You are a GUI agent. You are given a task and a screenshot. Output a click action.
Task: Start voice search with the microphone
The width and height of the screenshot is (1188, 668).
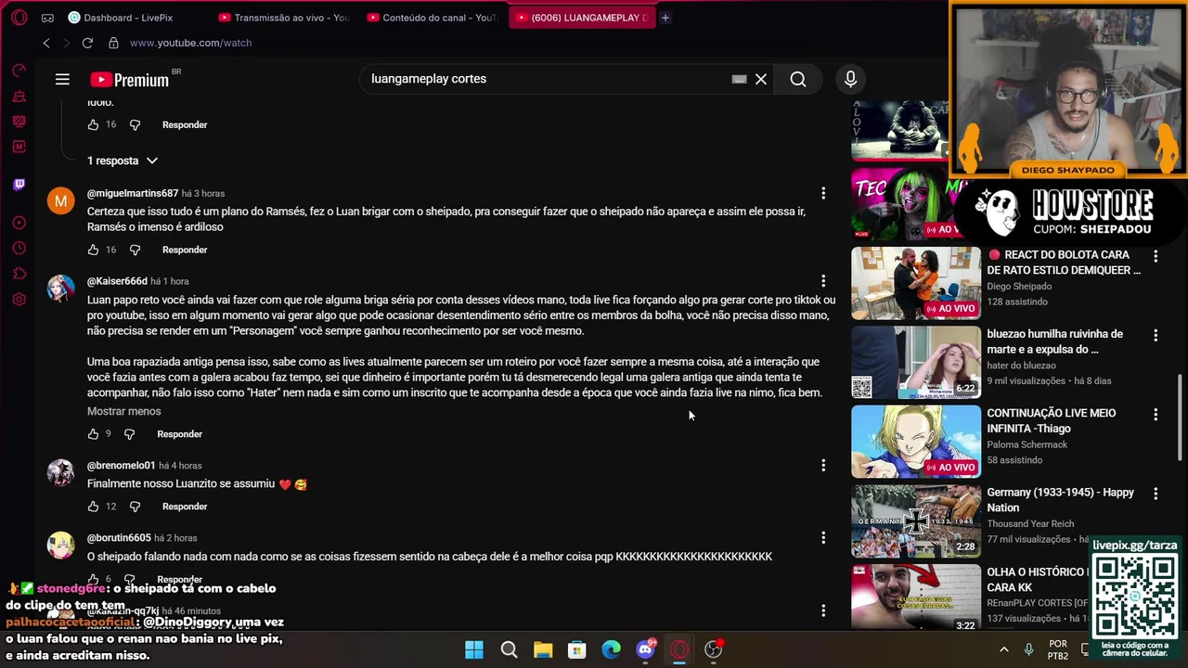(850, 79)
